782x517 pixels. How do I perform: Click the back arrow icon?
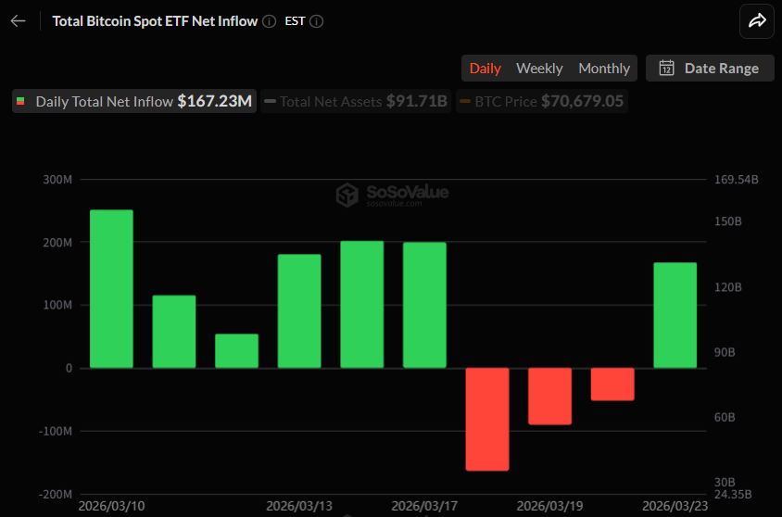19,21
